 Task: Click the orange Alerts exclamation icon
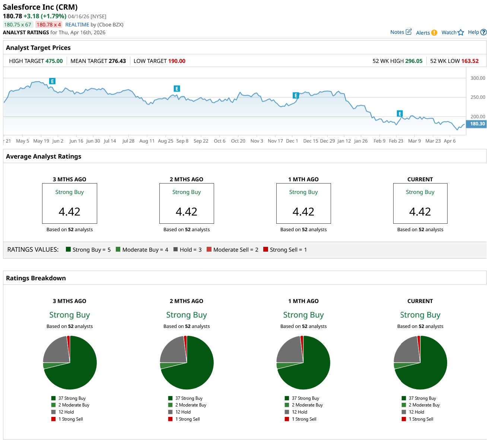click(434, 33)
